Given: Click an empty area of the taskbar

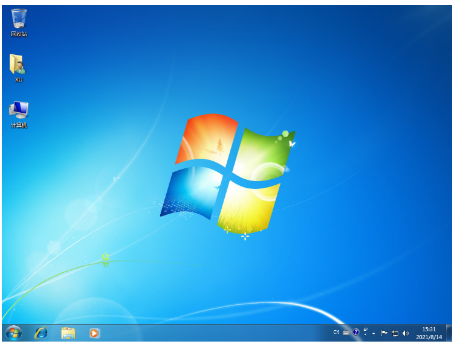Looking at the screenshot, I should coord(212,333).
